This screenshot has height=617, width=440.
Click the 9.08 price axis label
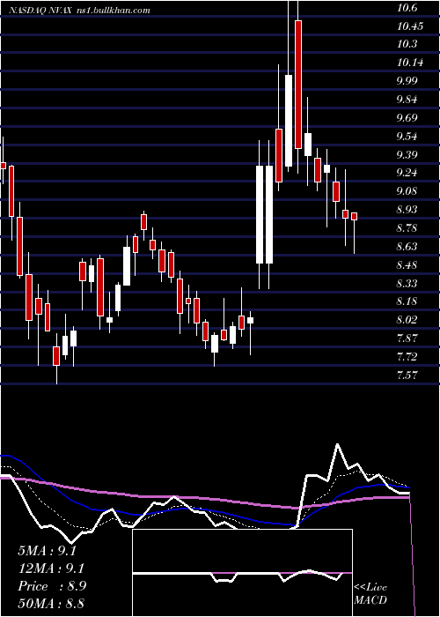pos(407,191)
